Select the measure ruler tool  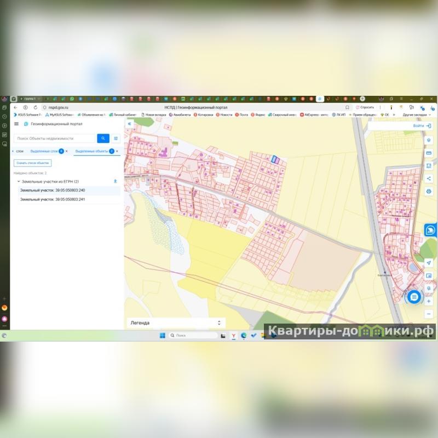point(429,153)
